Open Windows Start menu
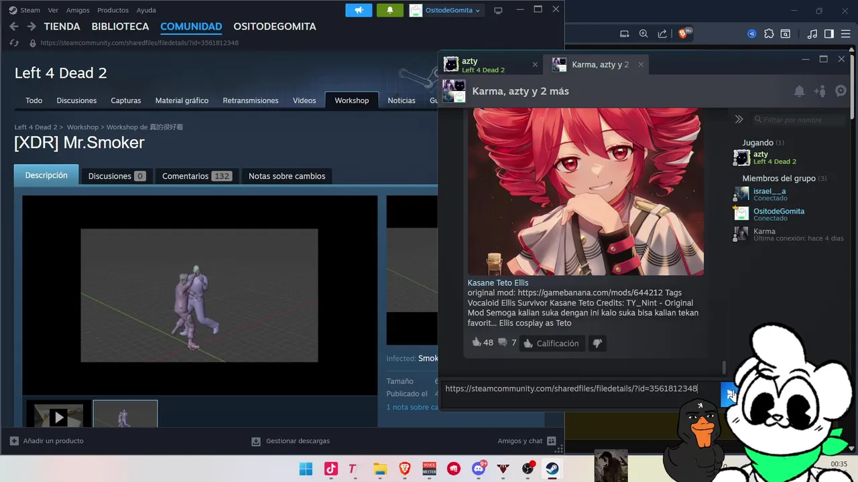Viewport: 858px width, 482px height. pyautogui.click(x=305, y=469)
